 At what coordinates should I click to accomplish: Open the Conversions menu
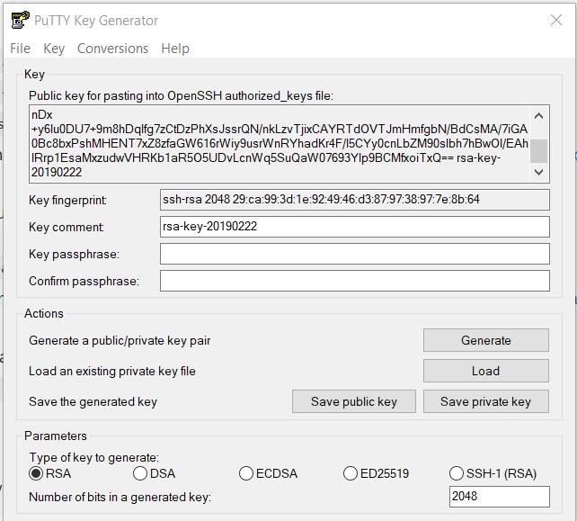[112, 49]
